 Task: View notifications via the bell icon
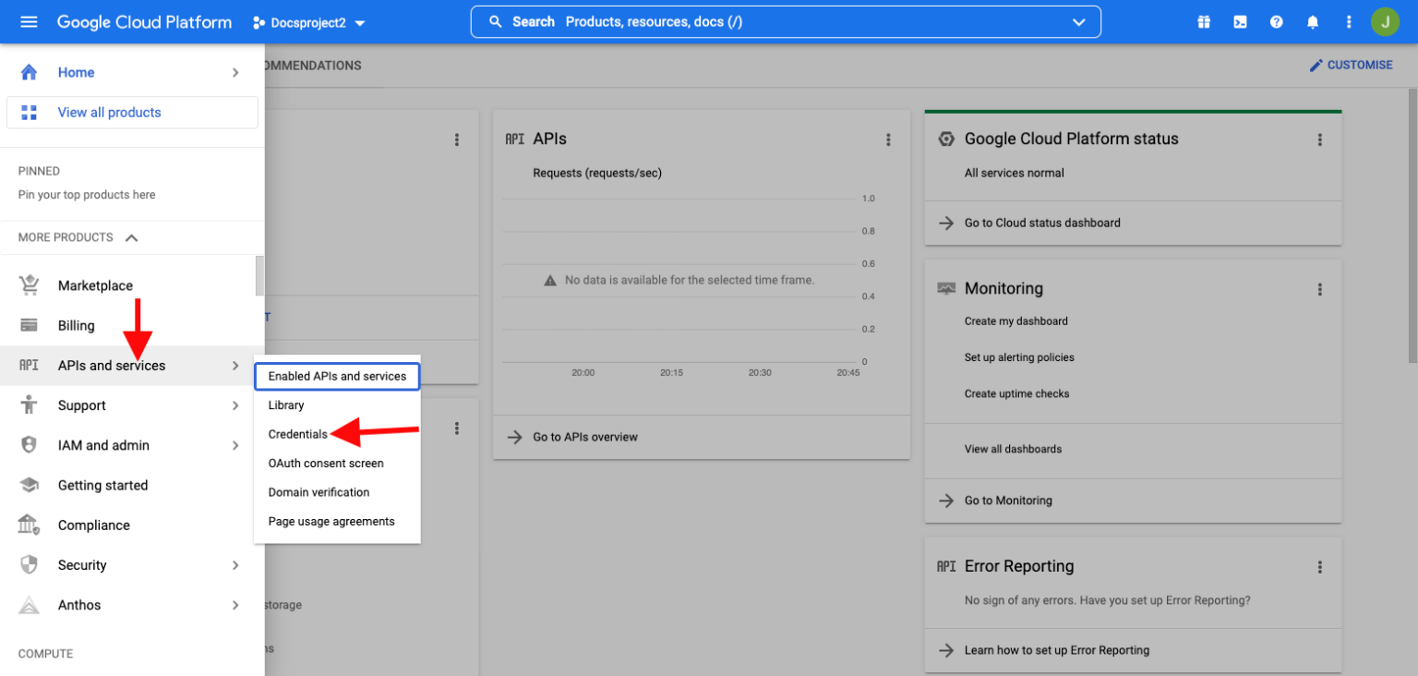tap(1312, 21)
